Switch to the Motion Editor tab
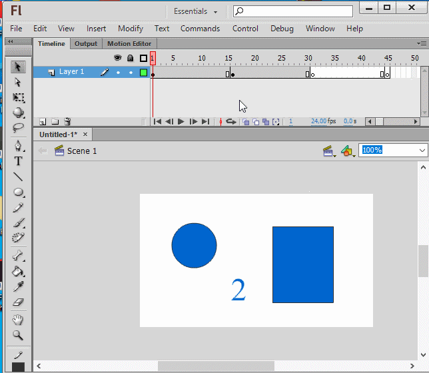This screenshot has width=429, height=373. click(x=129, y=44)
